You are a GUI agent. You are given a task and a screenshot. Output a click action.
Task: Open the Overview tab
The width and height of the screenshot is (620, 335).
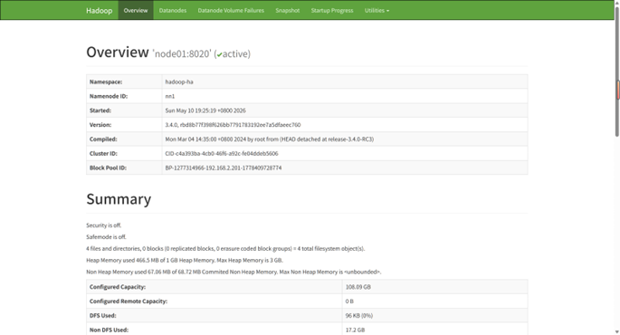tap(136, 10)
